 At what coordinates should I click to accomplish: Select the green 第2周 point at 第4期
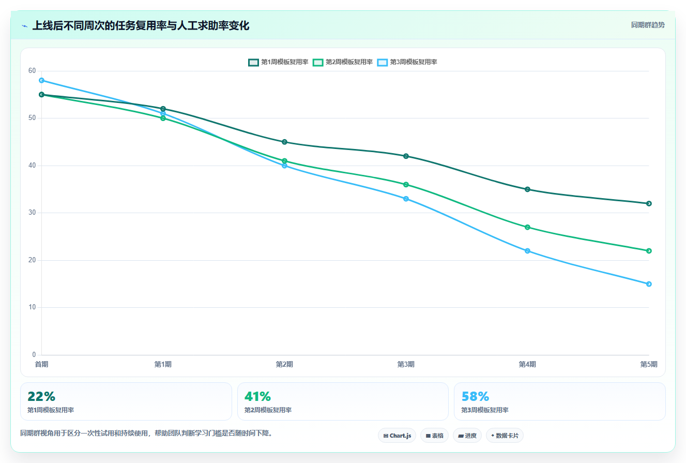527,227
